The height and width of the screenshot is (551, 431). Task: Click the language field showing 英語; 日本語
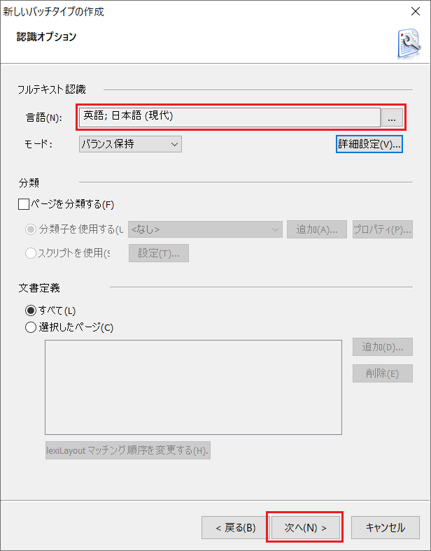pos(229,117)
